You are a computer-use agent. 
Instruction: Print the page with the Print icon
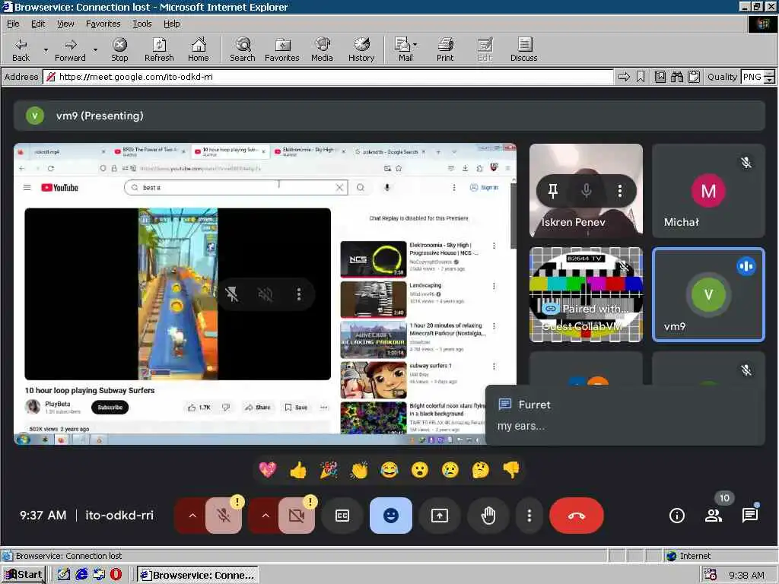(445, 49)
